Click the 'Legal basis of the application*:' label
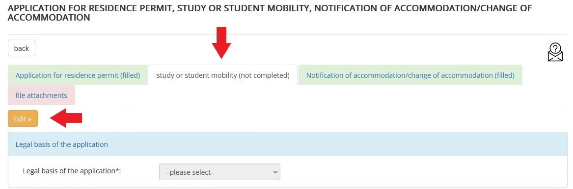Screen dimensions: 573x189 [x=72, y=171]
